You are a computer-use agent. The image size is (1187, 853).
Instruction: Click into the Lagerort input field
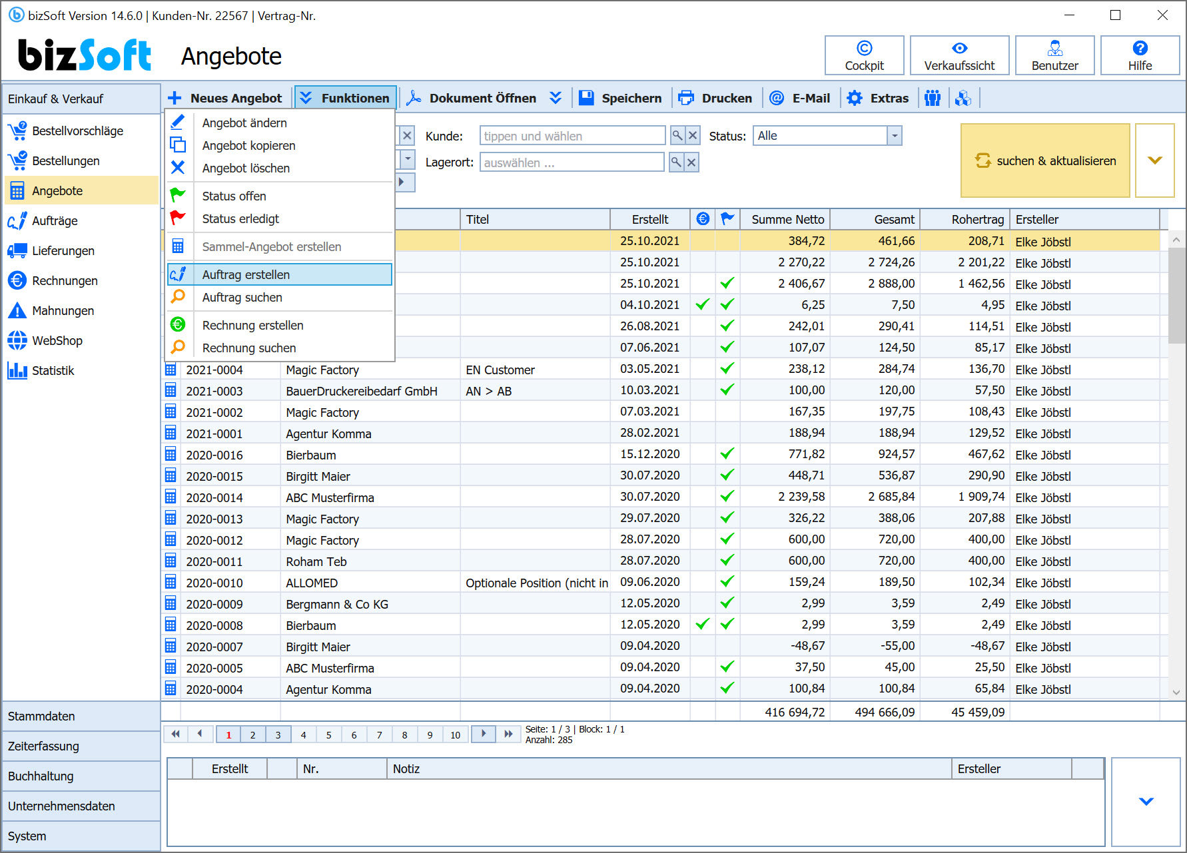[x=572, y=162]
